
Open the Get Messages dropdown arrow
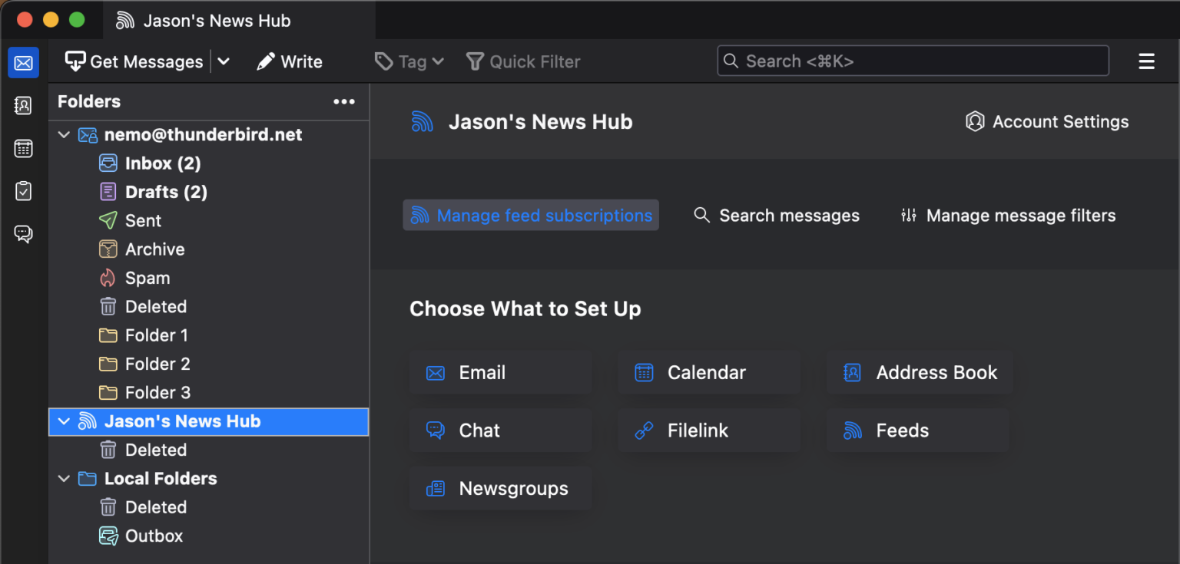point(224,61)
